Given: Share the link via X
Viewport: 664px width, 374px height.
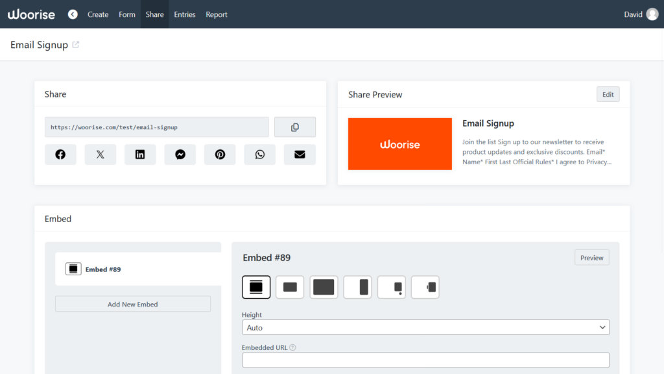Looking at the screenshot, I should click(x=100, y=154).
